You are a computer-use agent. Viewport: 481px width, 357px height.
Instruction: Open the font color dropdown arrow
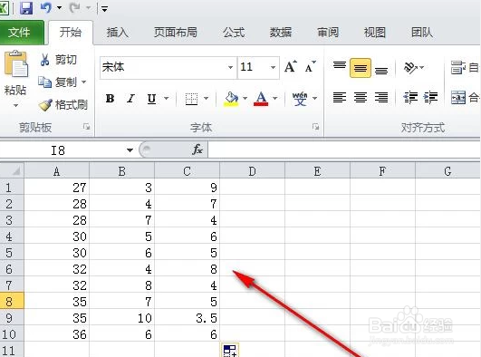coord(274,99)
